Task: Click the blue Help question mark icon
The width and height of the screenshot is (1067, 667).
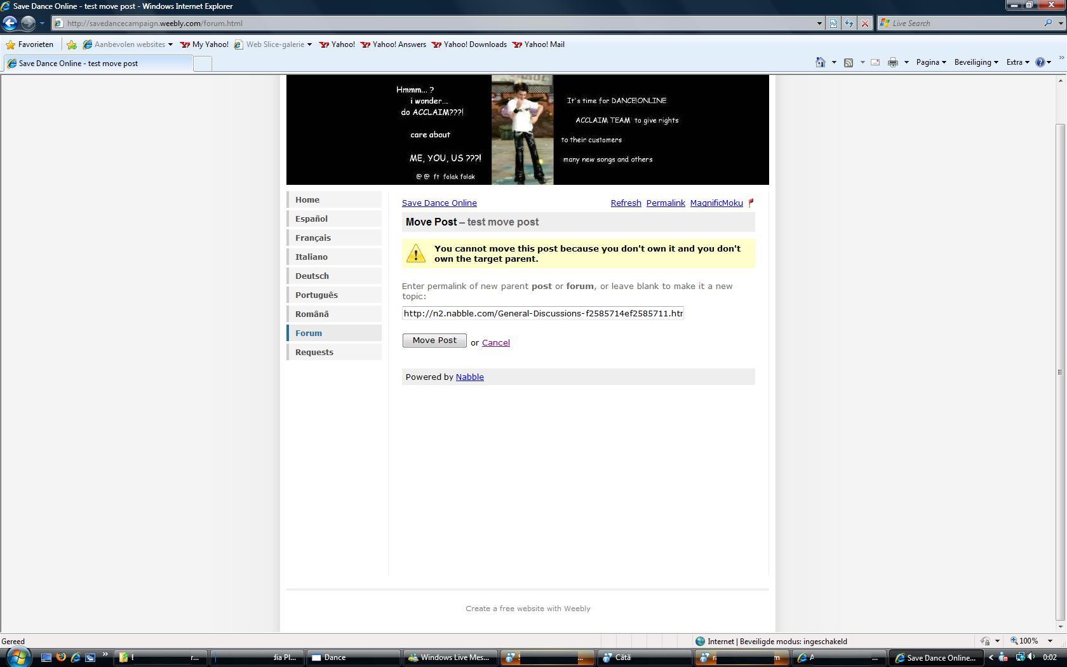Action: click(x=1040, y=62)
